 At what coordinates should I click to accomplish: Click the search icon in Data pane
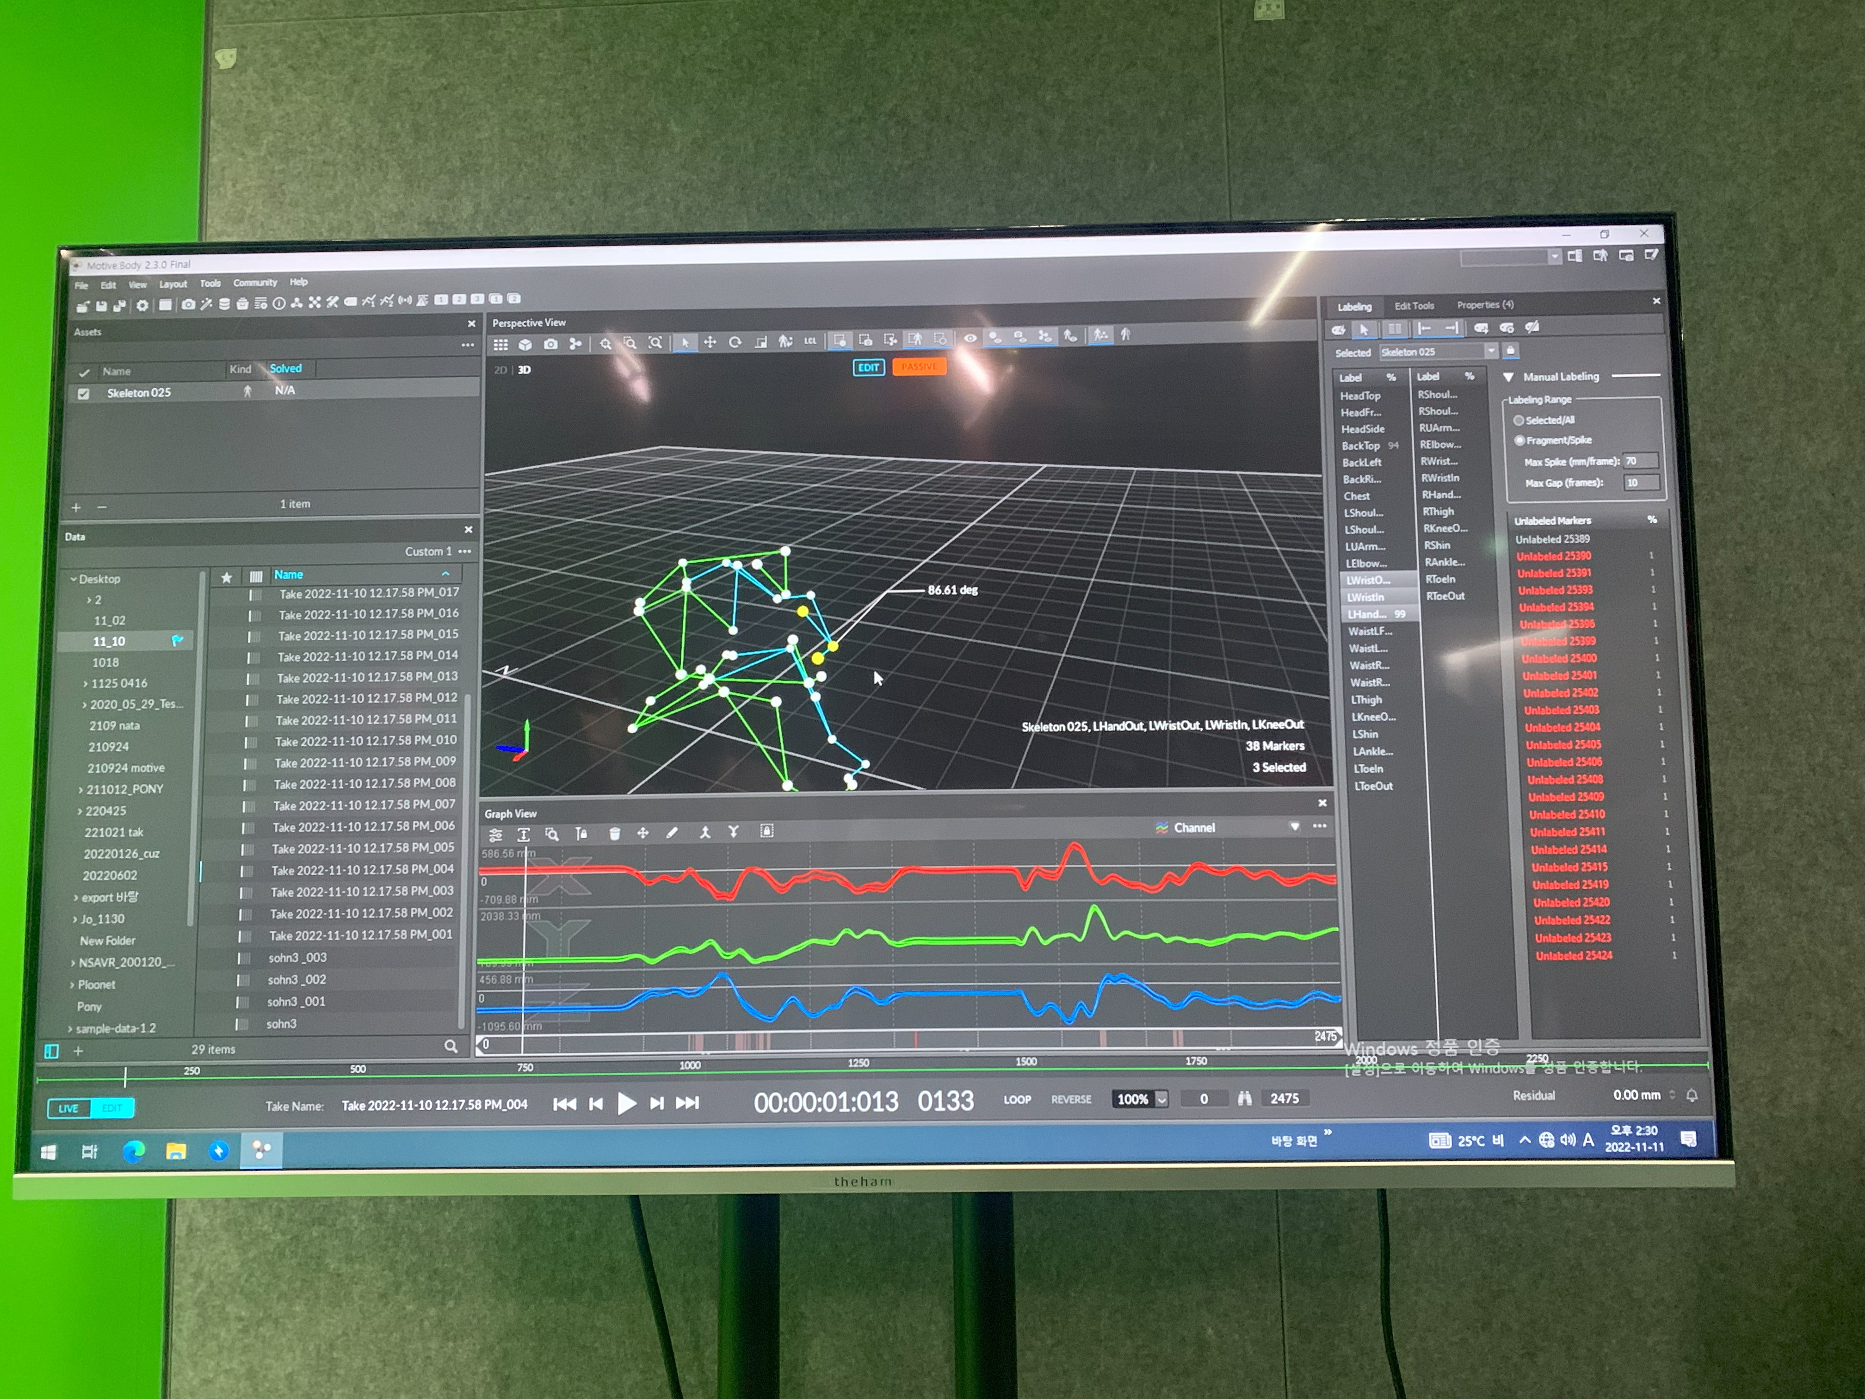point(451,1046)
